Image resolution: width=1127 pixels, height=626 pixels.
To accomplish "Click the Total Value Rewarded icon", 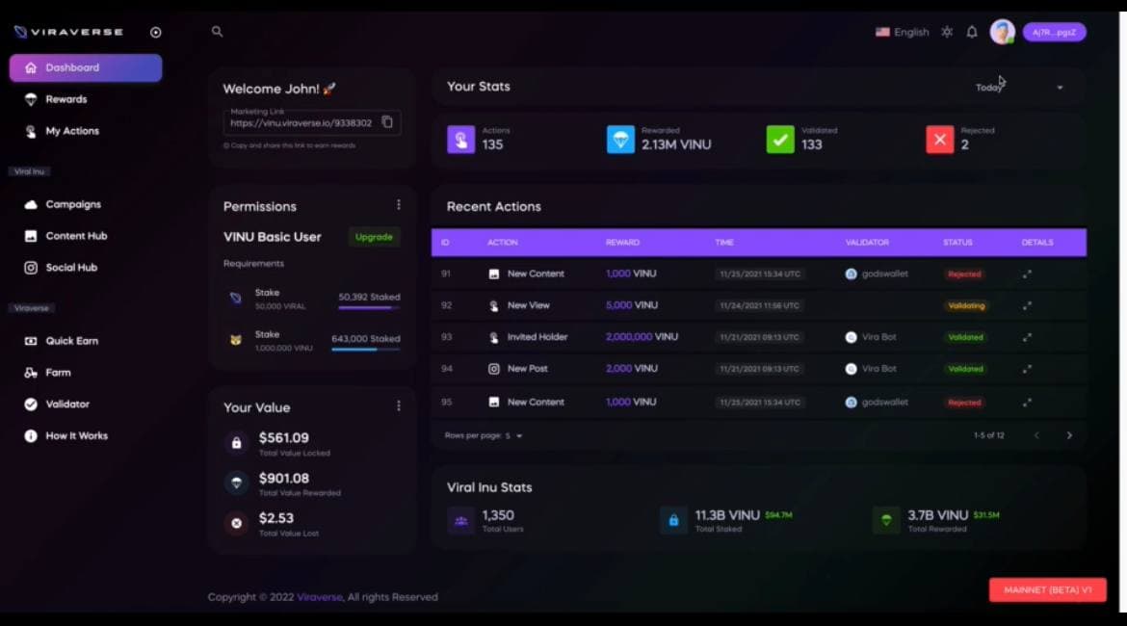I will 236,483.
